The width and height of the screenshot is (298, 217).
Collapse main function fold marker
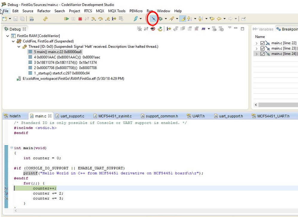[x=12, y=148]
